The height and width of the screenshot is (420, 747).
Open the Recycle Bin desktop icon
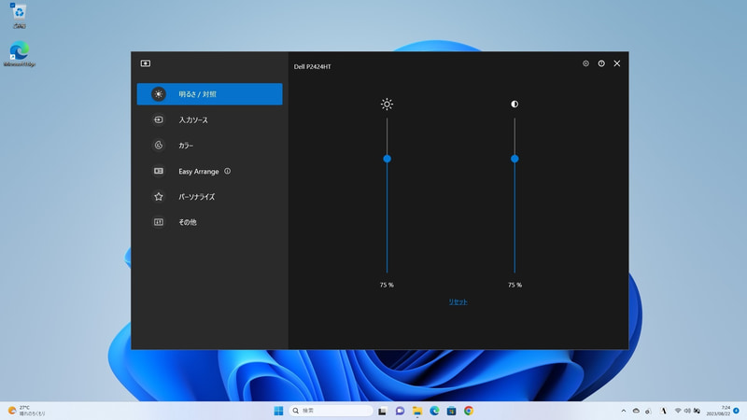(19, 16)
